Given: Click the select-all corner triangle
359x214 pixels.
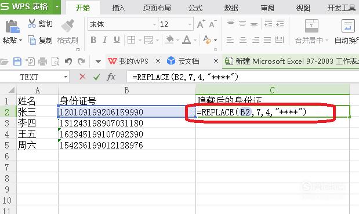Looking at the screenshot, I should click(11, 90).
